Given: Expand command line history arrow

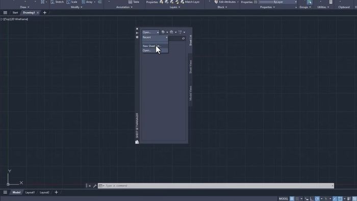Looking at the screenshot, I should tap(333, 186).
